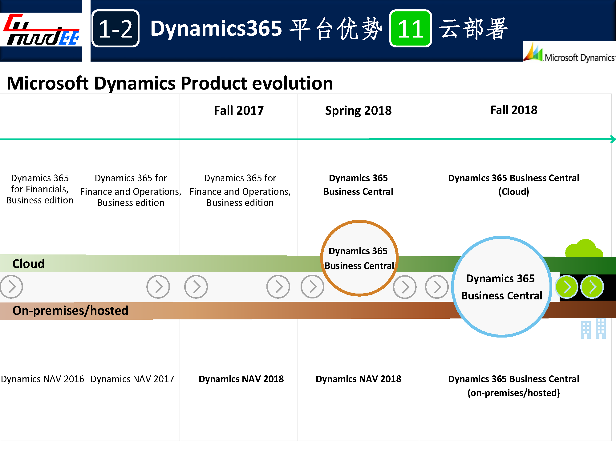Click the green 11 number badge
616x464 pixels.
[x=410, y=29]
